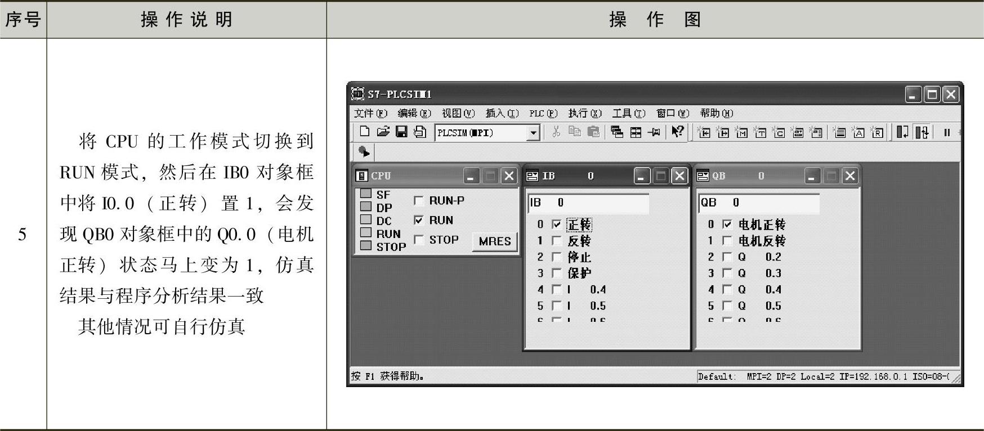Open the PLCSIM(MPI) connection dropdown
Screen dimensions: 984x431
[x=533, y=133]
